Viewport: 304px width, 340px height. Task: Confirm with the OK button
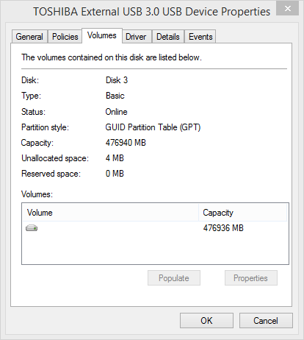click(x=206, y=320)
